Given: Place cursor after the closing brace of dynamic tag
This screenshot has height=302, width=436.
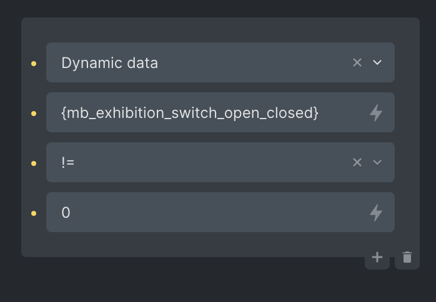Looking at the screenshot, I should [x=319, y=113].
